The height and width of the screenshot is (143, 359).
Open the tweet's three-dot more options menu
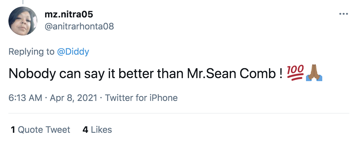(x=343, y=14)
